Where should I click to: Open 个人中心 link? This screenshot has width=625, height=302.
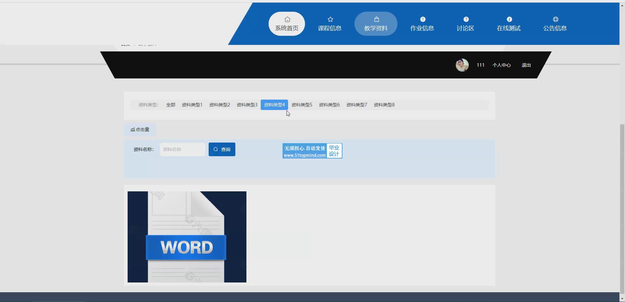501,65
